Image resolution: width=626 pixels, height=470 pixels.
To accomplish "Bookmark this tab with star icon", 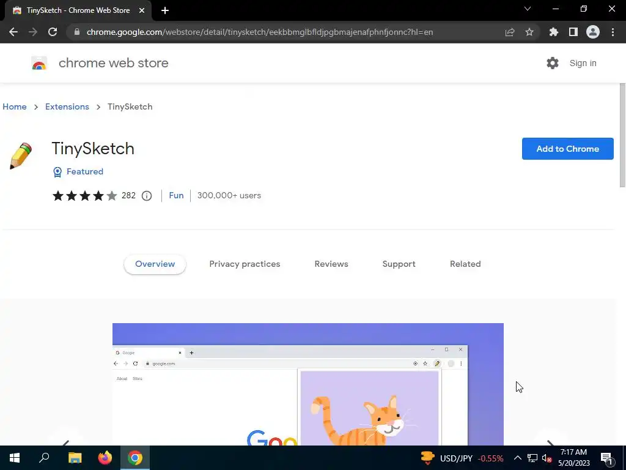I will 529,32.
